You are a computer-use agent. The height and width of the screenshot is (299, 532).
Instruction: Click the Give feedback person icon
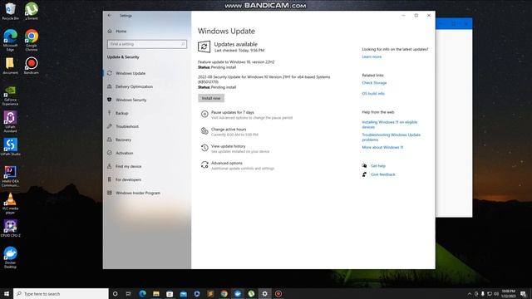pos(364,174)
